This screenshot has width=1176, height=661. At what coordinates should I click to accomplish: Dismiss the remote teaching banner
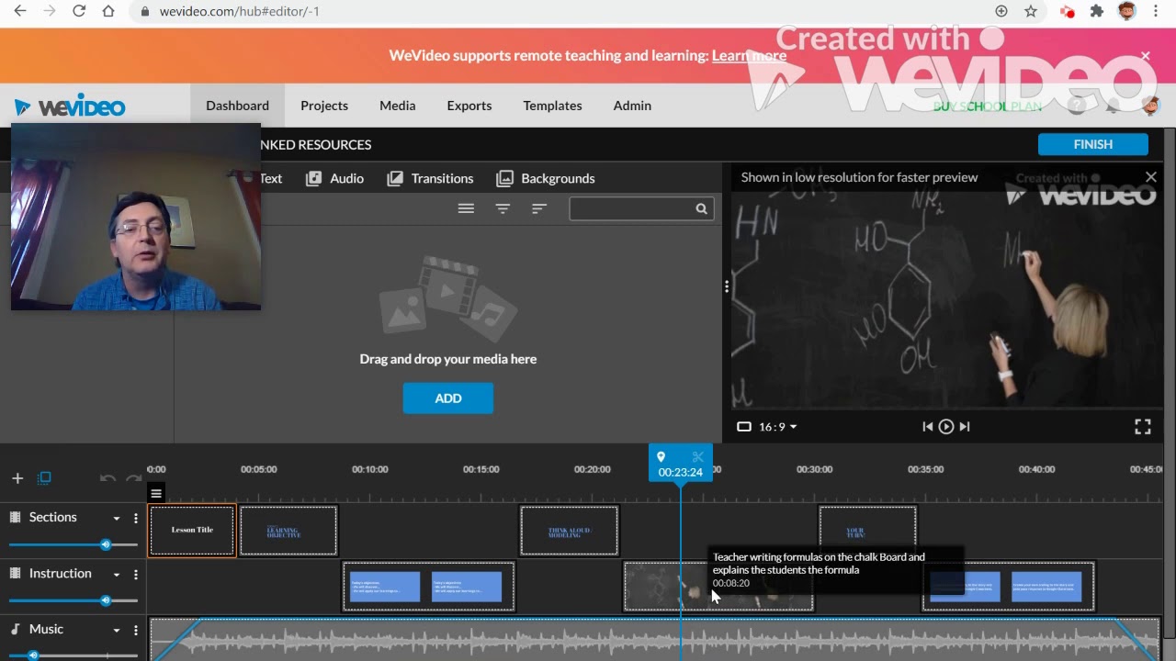1146,56
